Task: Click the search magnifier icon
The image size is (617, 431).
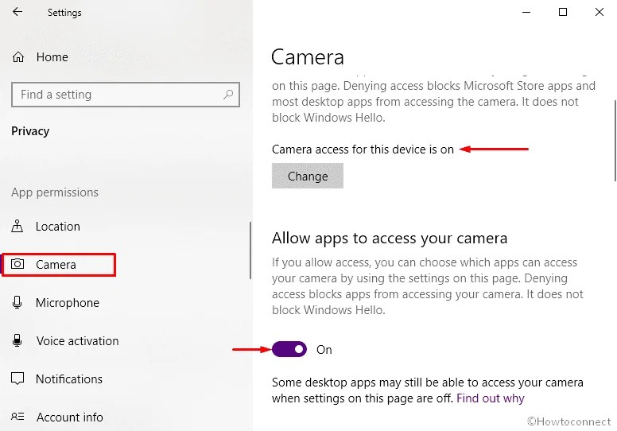Action: pyautogui.click(x=228, y=95)
